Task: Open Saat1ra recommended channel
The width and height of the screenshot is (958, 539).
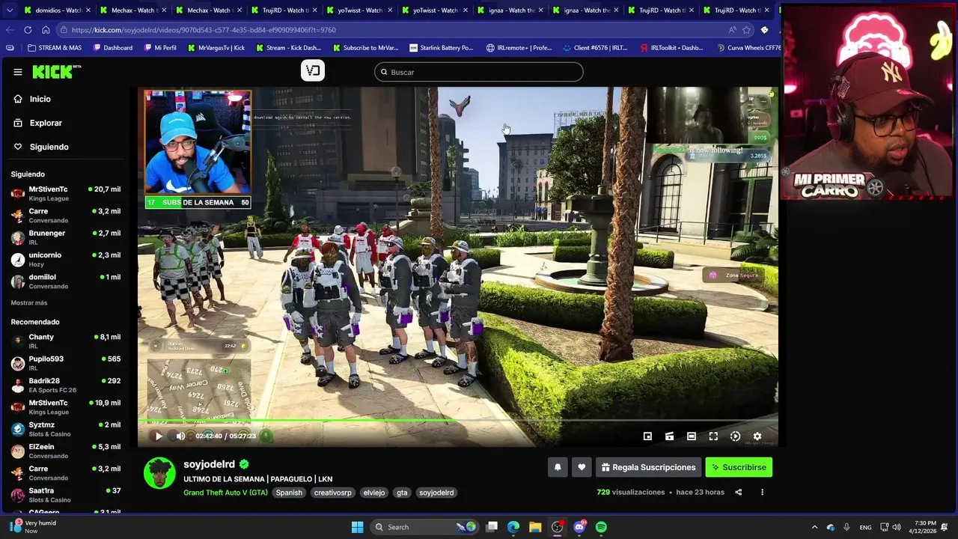Action: click(66, 495)
